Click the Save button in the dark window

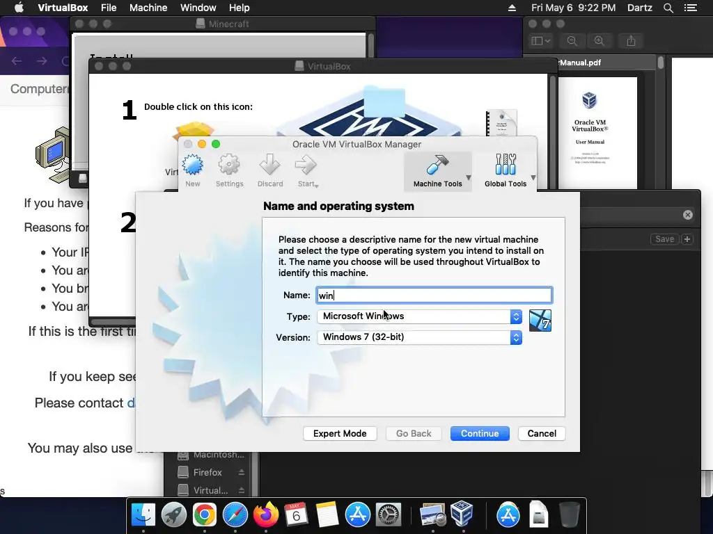tap(664, 239)
